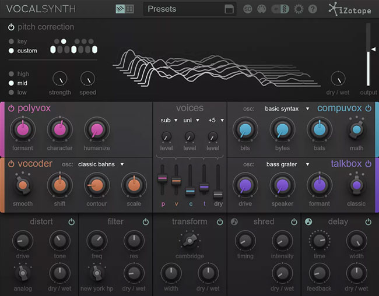Click the dry mix fader
This screenshot has height=296, width=379.
[218, 194]
